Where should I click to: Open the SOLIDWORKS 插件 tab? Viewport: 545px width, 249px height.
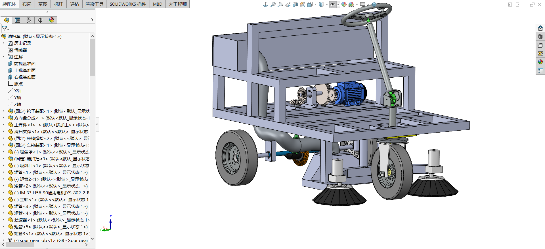pyautogui.click(x=128, y=4)
